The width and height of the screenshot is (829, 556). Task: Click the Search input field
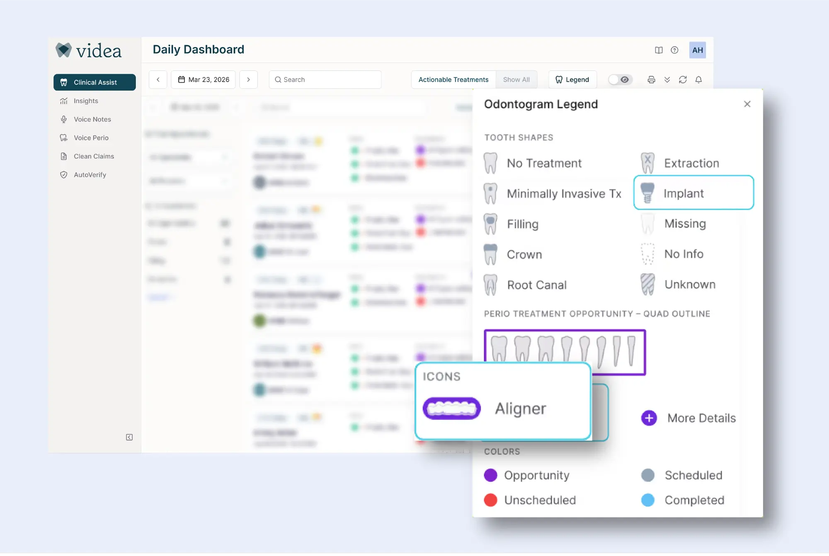tap(325, 80)
